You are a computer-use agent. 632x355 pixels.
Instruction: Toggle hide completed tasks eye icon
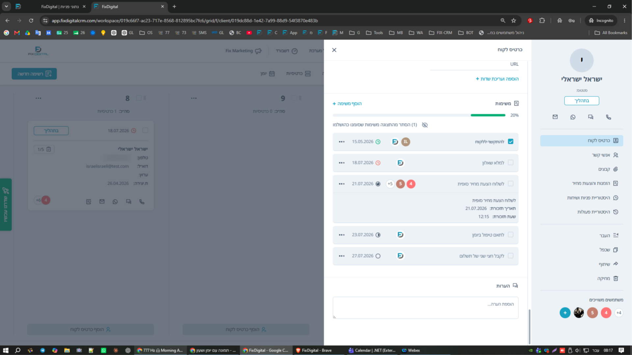[425, 125]
